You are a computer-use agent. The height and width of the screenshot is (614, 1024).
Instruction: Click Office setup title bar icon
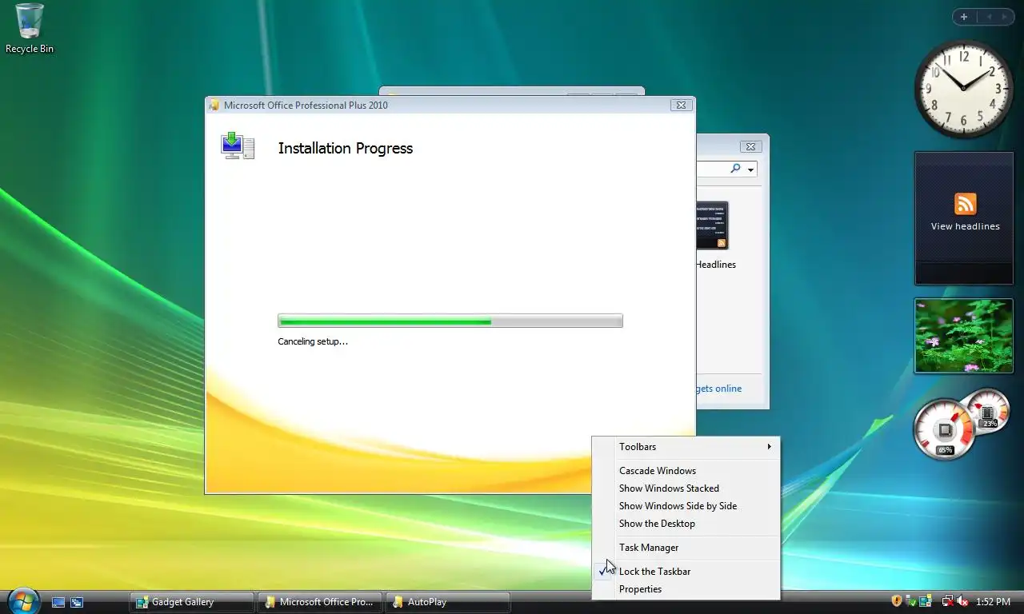(x=214, y=105)
